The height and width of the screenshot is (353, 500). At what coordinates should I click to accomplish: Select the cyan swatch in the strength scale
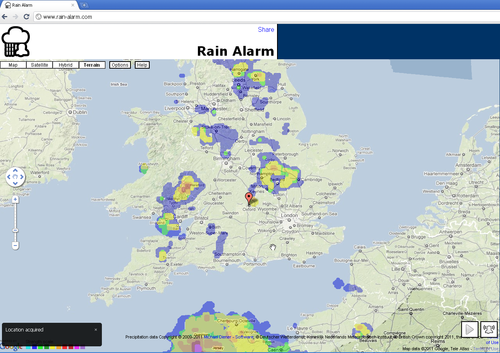pyautogui.click(x=28, y=347)
